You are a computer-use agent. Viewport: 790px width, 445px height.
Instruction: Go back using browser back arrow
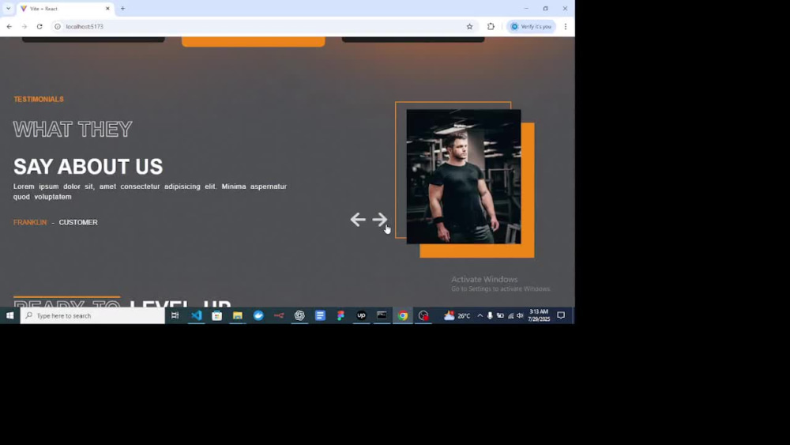[x=9, y=26]
